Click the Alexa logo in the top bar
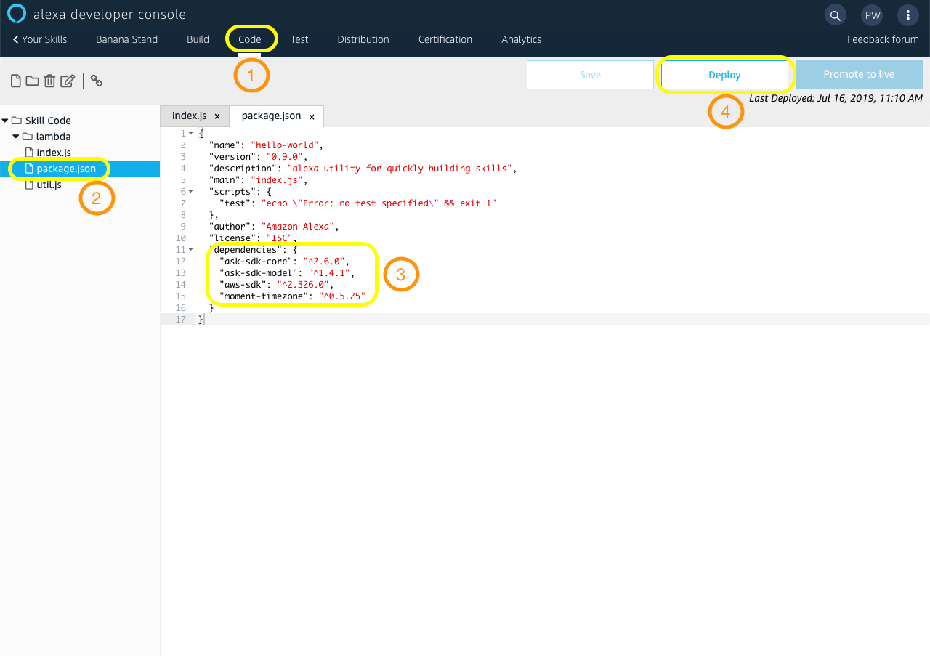This screenshot has width=930, height=656. [15, 13]
